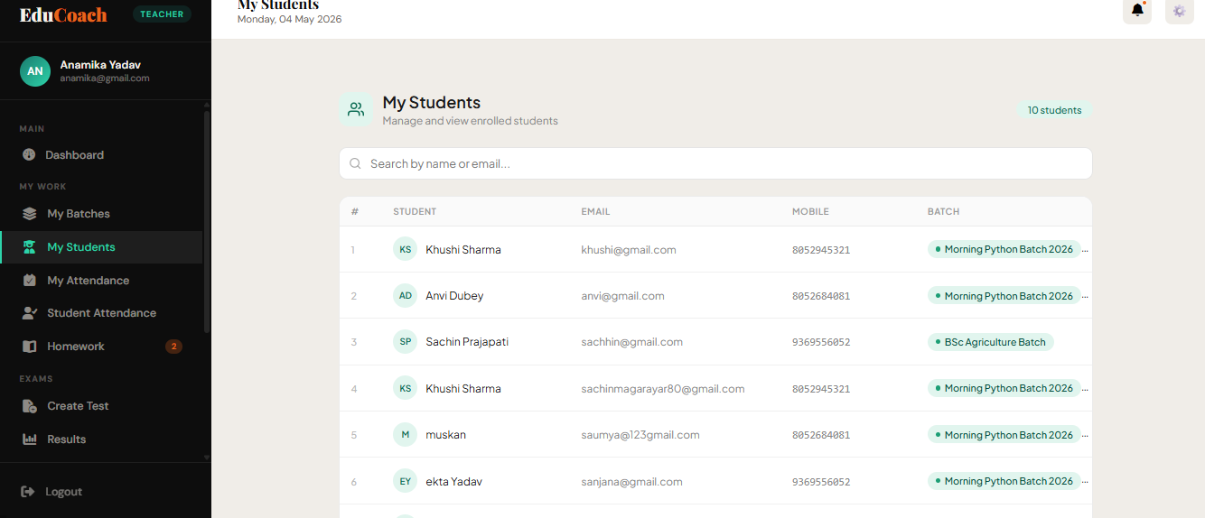
Task: Select My Students in sidebar
Action: [101, 247]
